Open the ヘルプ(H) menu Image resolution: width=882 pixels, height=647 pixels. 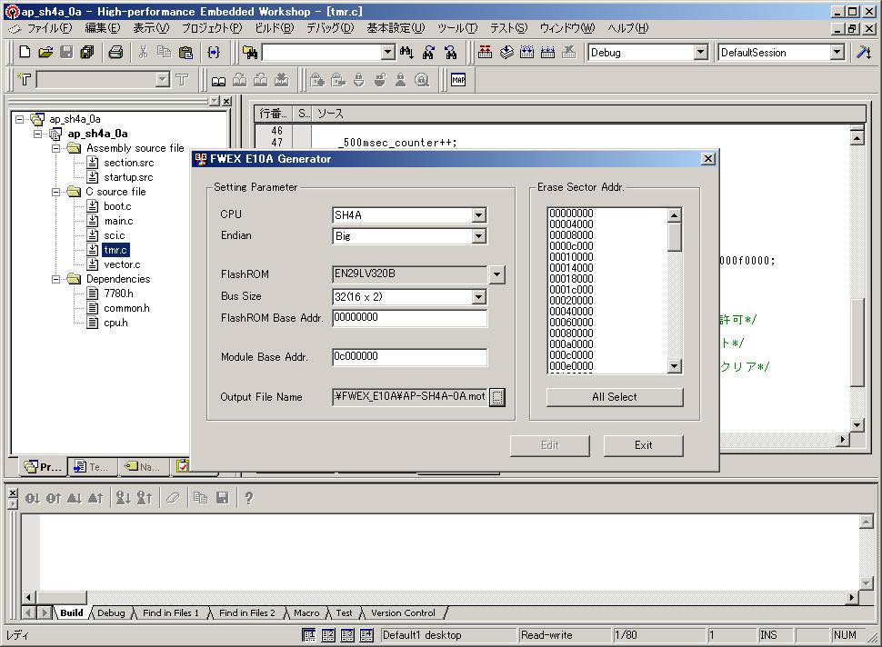point(627,28)
